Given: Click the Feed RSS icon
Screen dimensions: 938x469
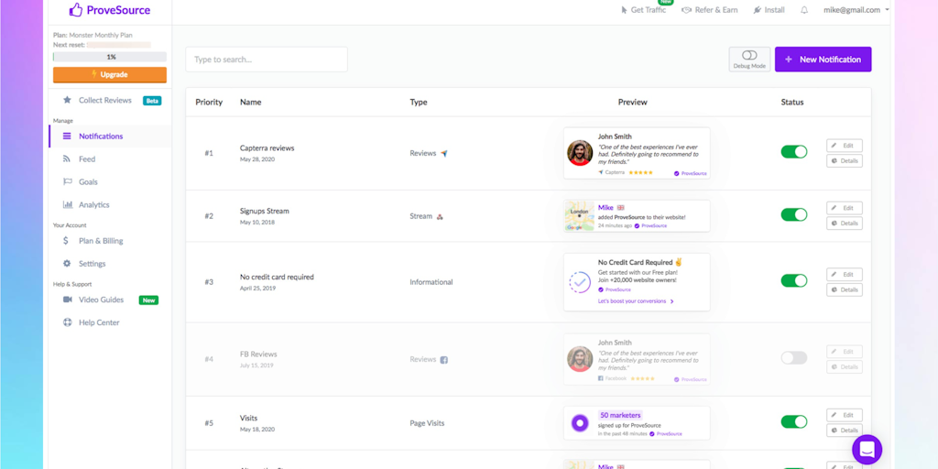Looking at the screenshot, I should 67,159.
